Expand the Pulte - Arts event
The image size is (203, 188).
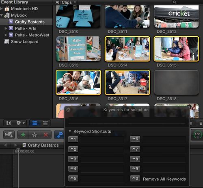[6, 28]
